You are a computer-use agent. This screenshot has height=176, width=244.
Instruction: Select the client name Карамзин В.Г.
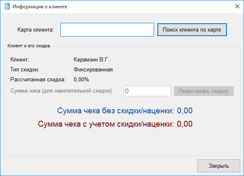click(x=92, y=59)
